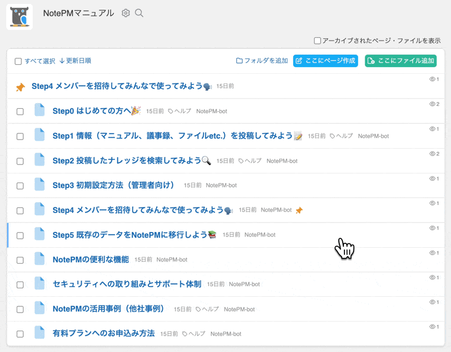Open Step3 初期設定方法(管理者向け) page
The width and height of the screenshot is (451, 352).
pyautogui.click(x=114, y=185)
